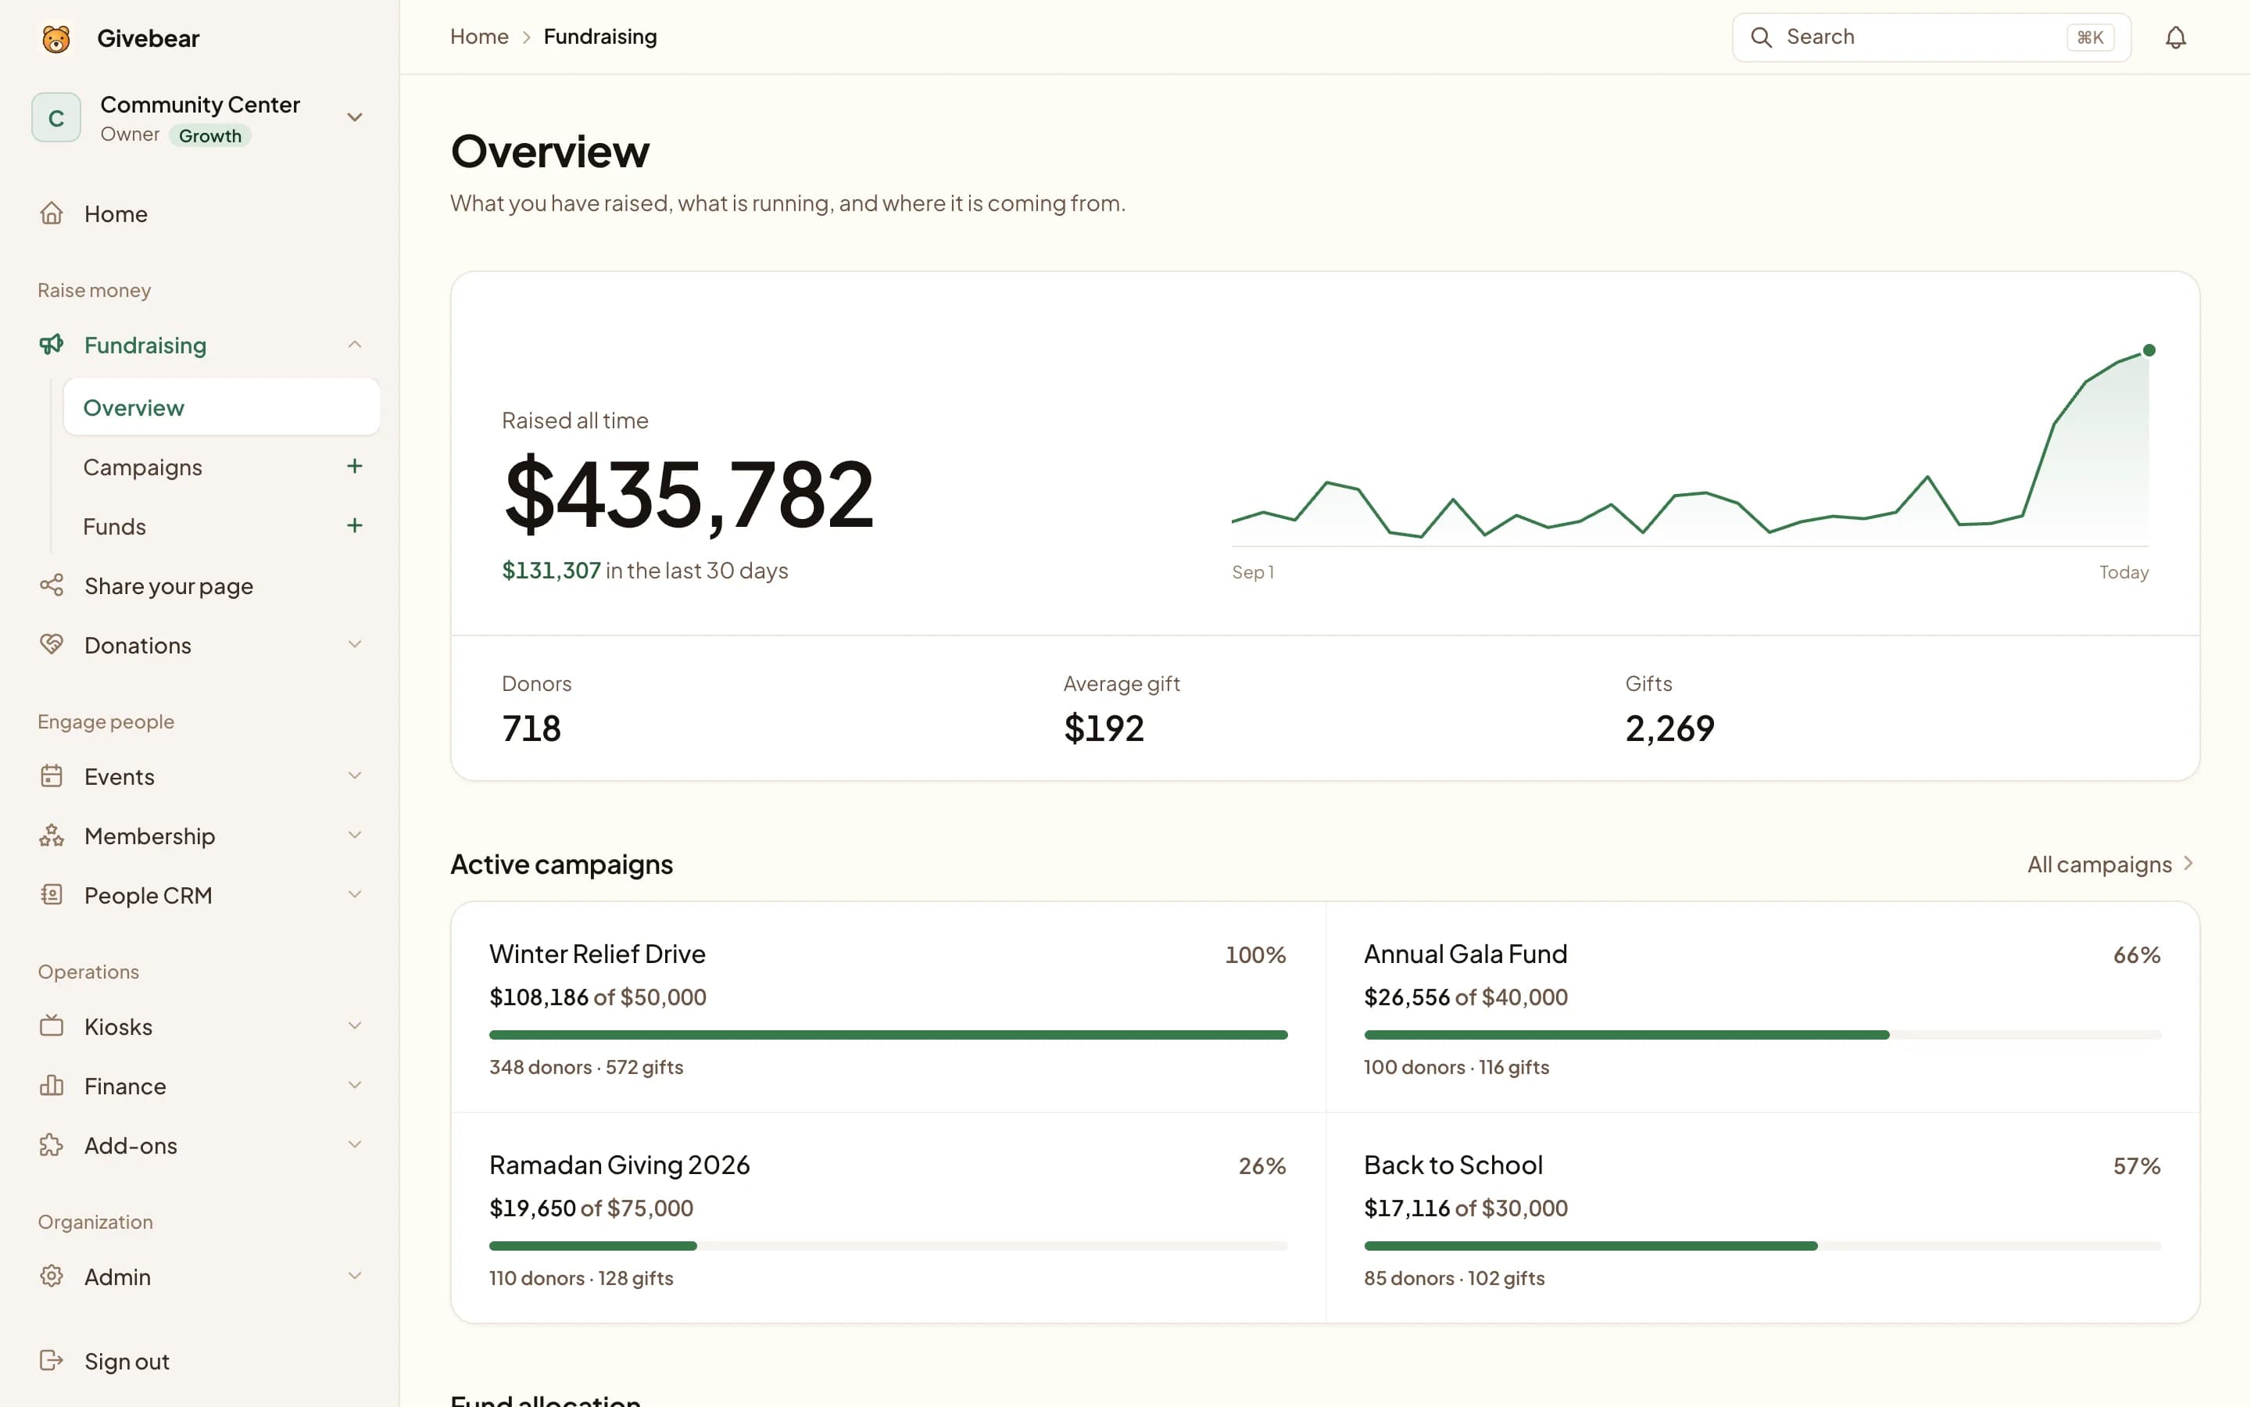
Task: Click the Fundraising megaphone icon
Action: click(51, 344)
